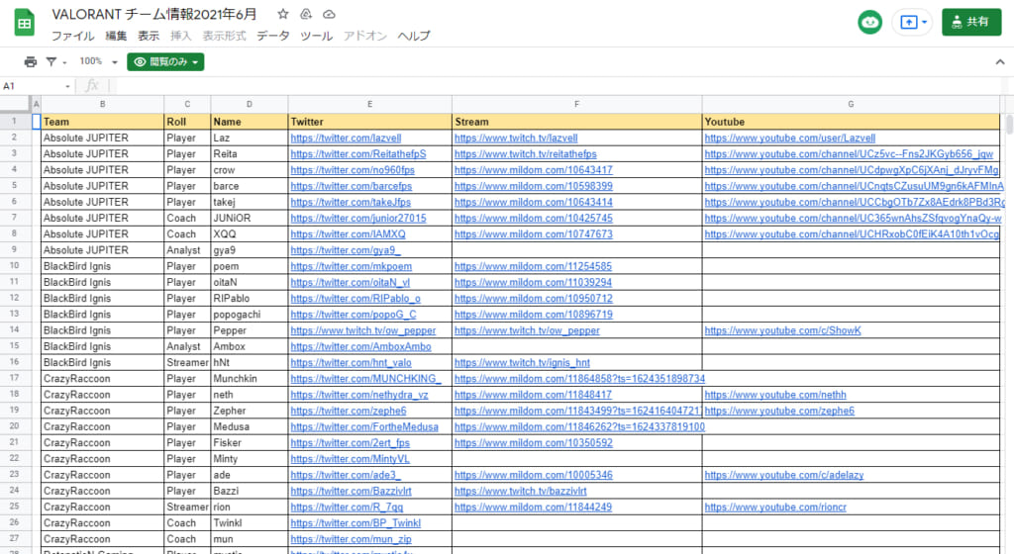
Task: Open twitter.com/MUNCHKING_ link
Action: coord(366,379)
